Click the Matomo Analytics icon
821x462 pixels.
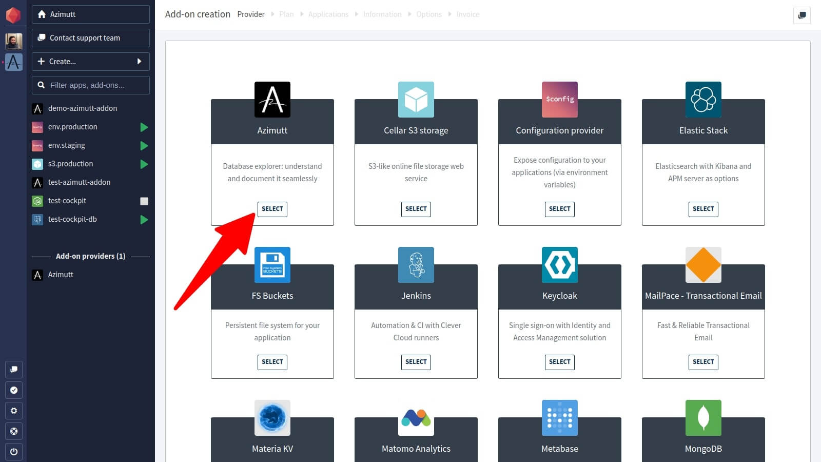(416, 417)
